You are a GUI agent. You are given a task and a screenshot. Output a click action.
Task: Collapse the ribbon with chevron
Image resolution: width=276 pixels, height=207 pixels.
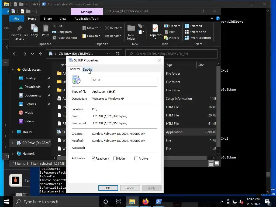point(212,19)
